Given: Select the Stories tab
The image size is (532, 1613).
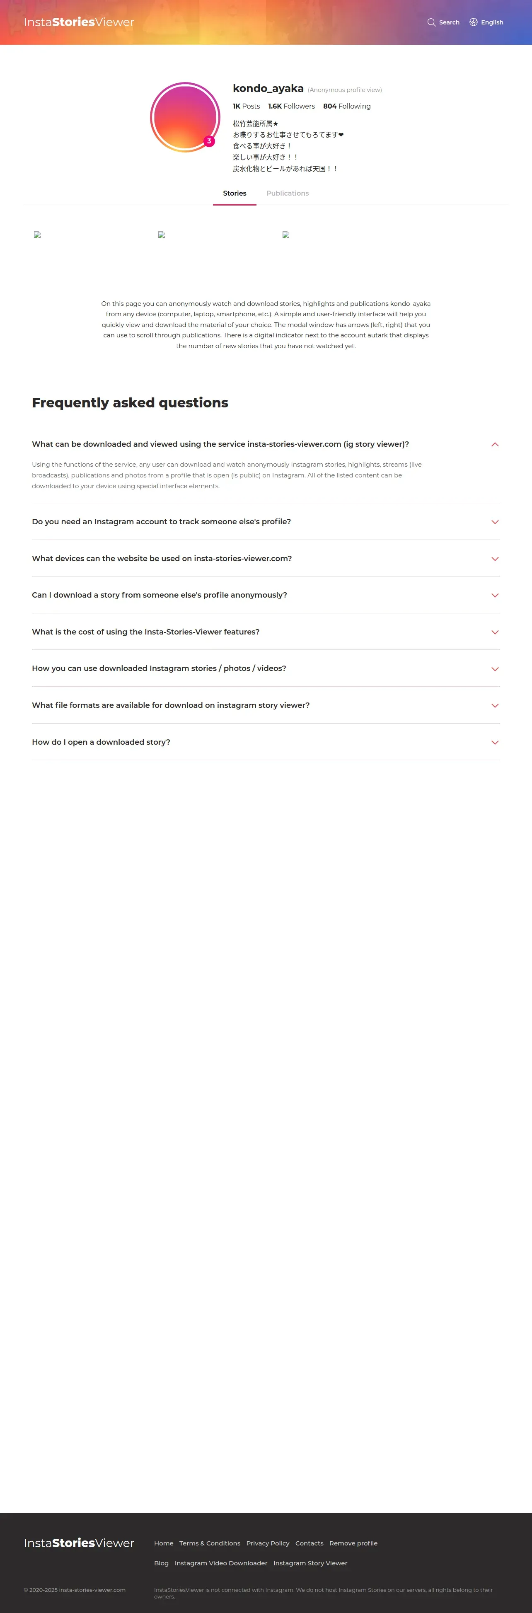Looking at the screenshot, I should click(235, 194).
